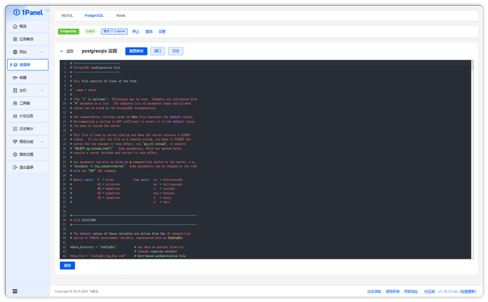Open the 概览 overview home icon
488x302 pixels.
[x=15, y=26]
